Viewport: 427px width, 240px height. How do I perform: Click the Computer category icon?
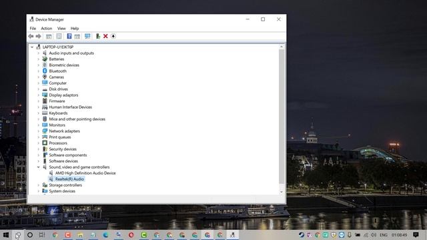pos(45,83)
